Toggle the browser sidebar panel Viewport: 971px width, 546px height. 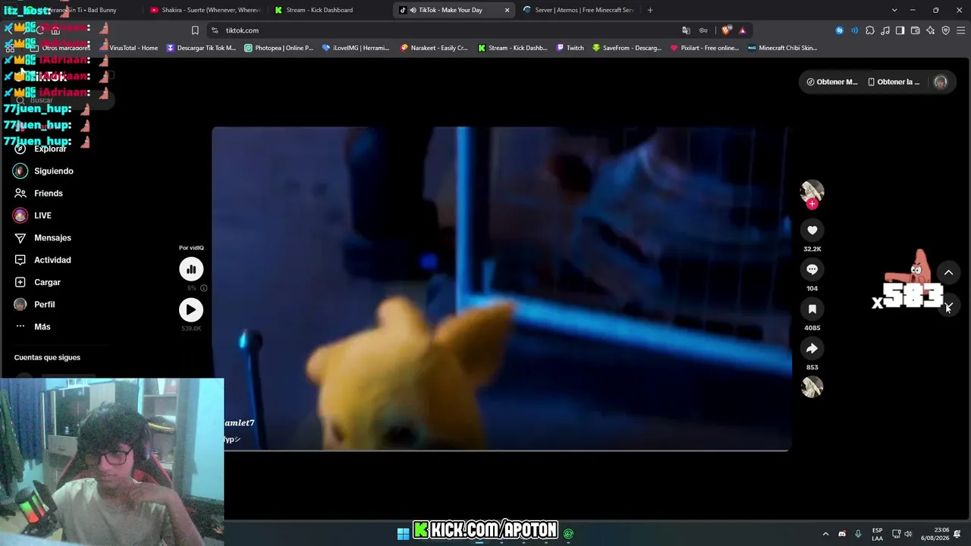click(x=900, y=30)
